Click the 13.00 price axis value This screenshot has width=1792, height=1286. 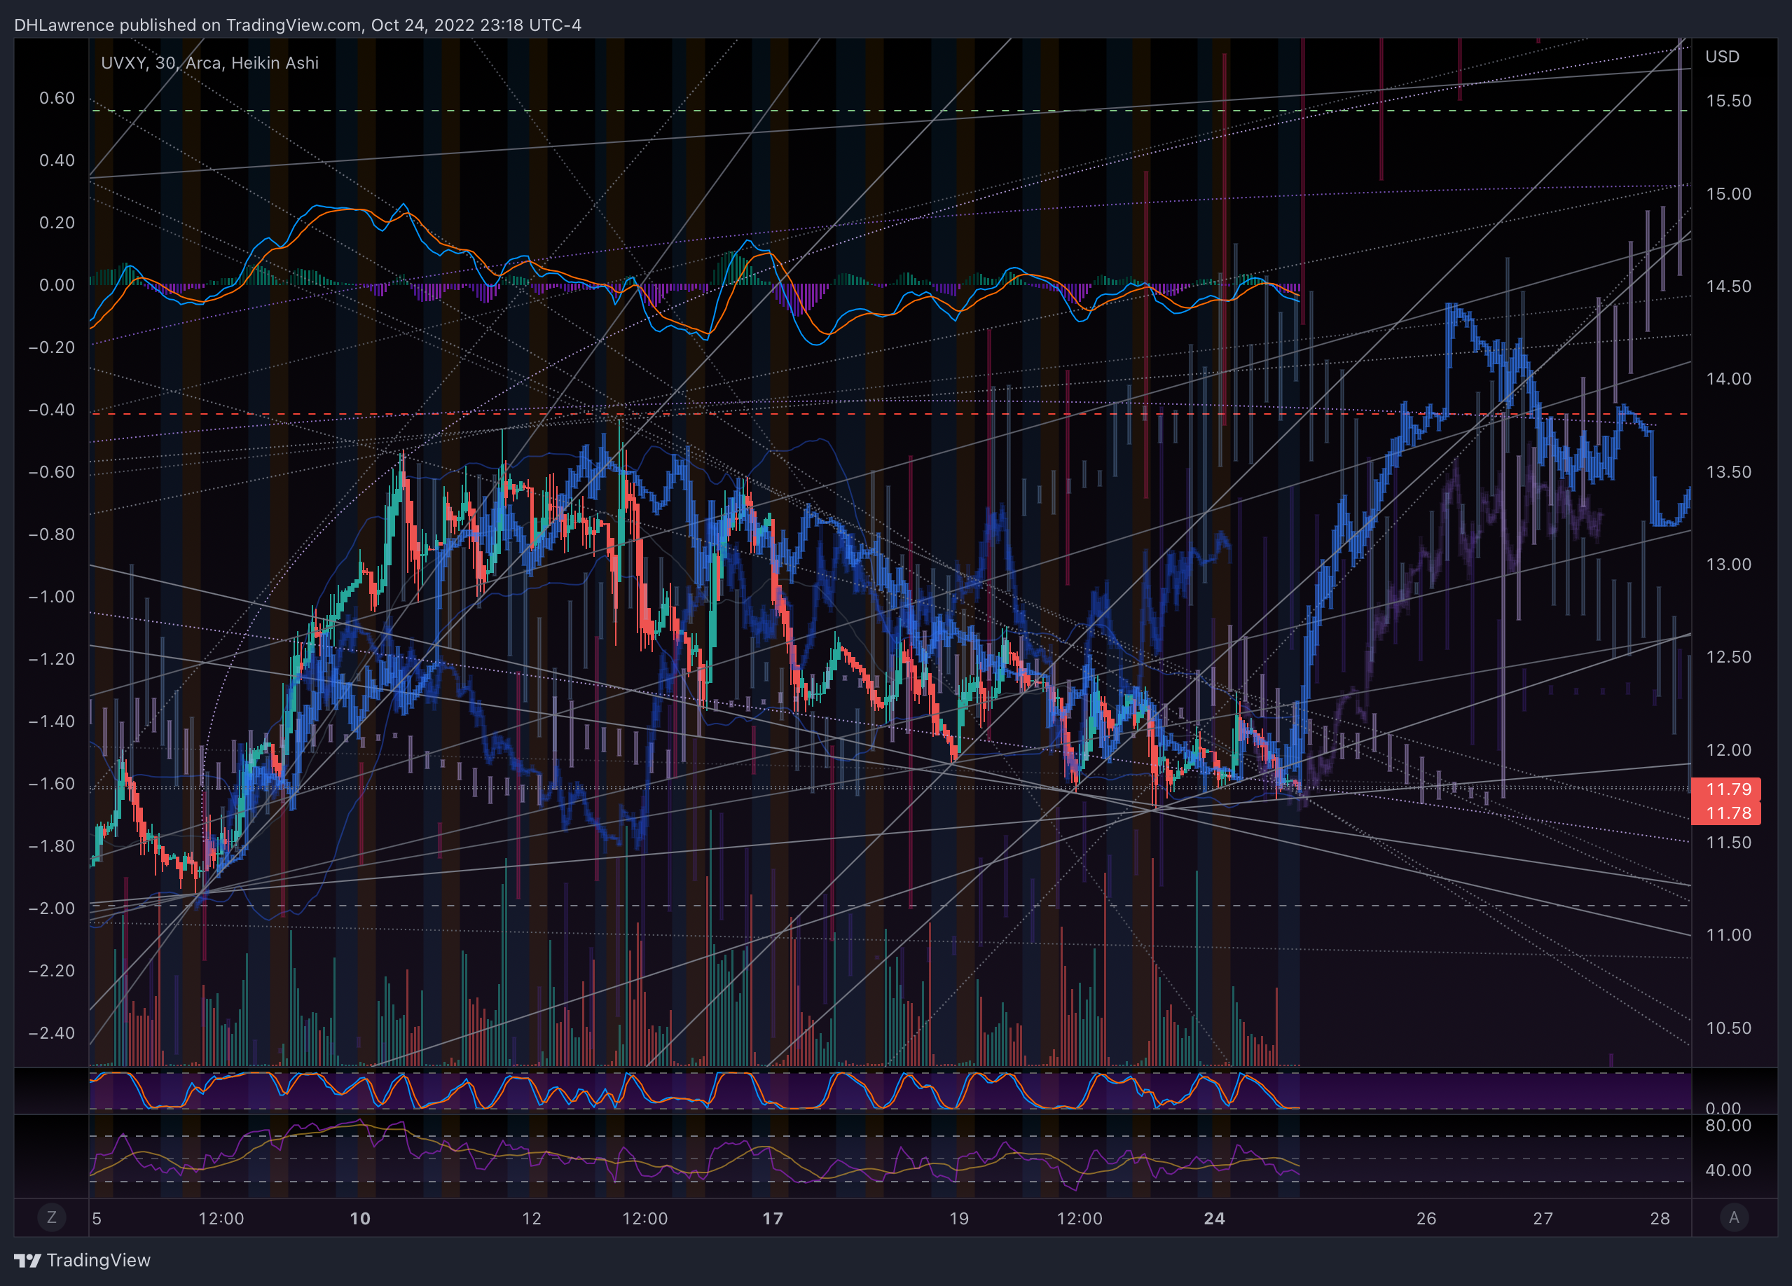coord(1728,564)
